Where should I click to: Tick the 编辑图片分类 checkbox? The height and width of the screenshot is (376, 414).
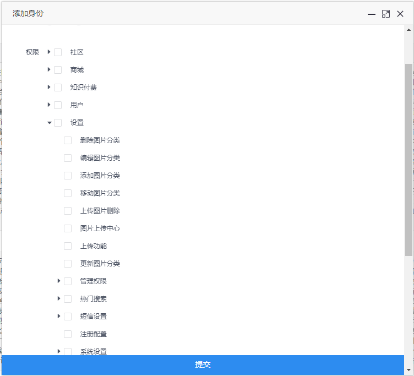click(68, 158)
